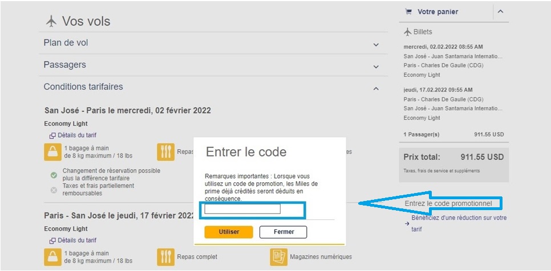Click the green checkmark by Changement de réservation
The height and width of the screenshot is (271, 551).
(x=54, y=175)
